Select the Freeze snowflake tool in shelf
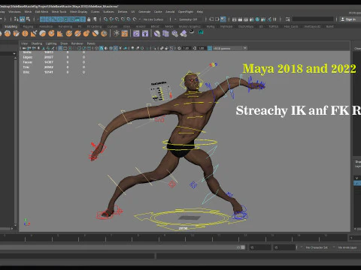 click(x=116, y=33)
